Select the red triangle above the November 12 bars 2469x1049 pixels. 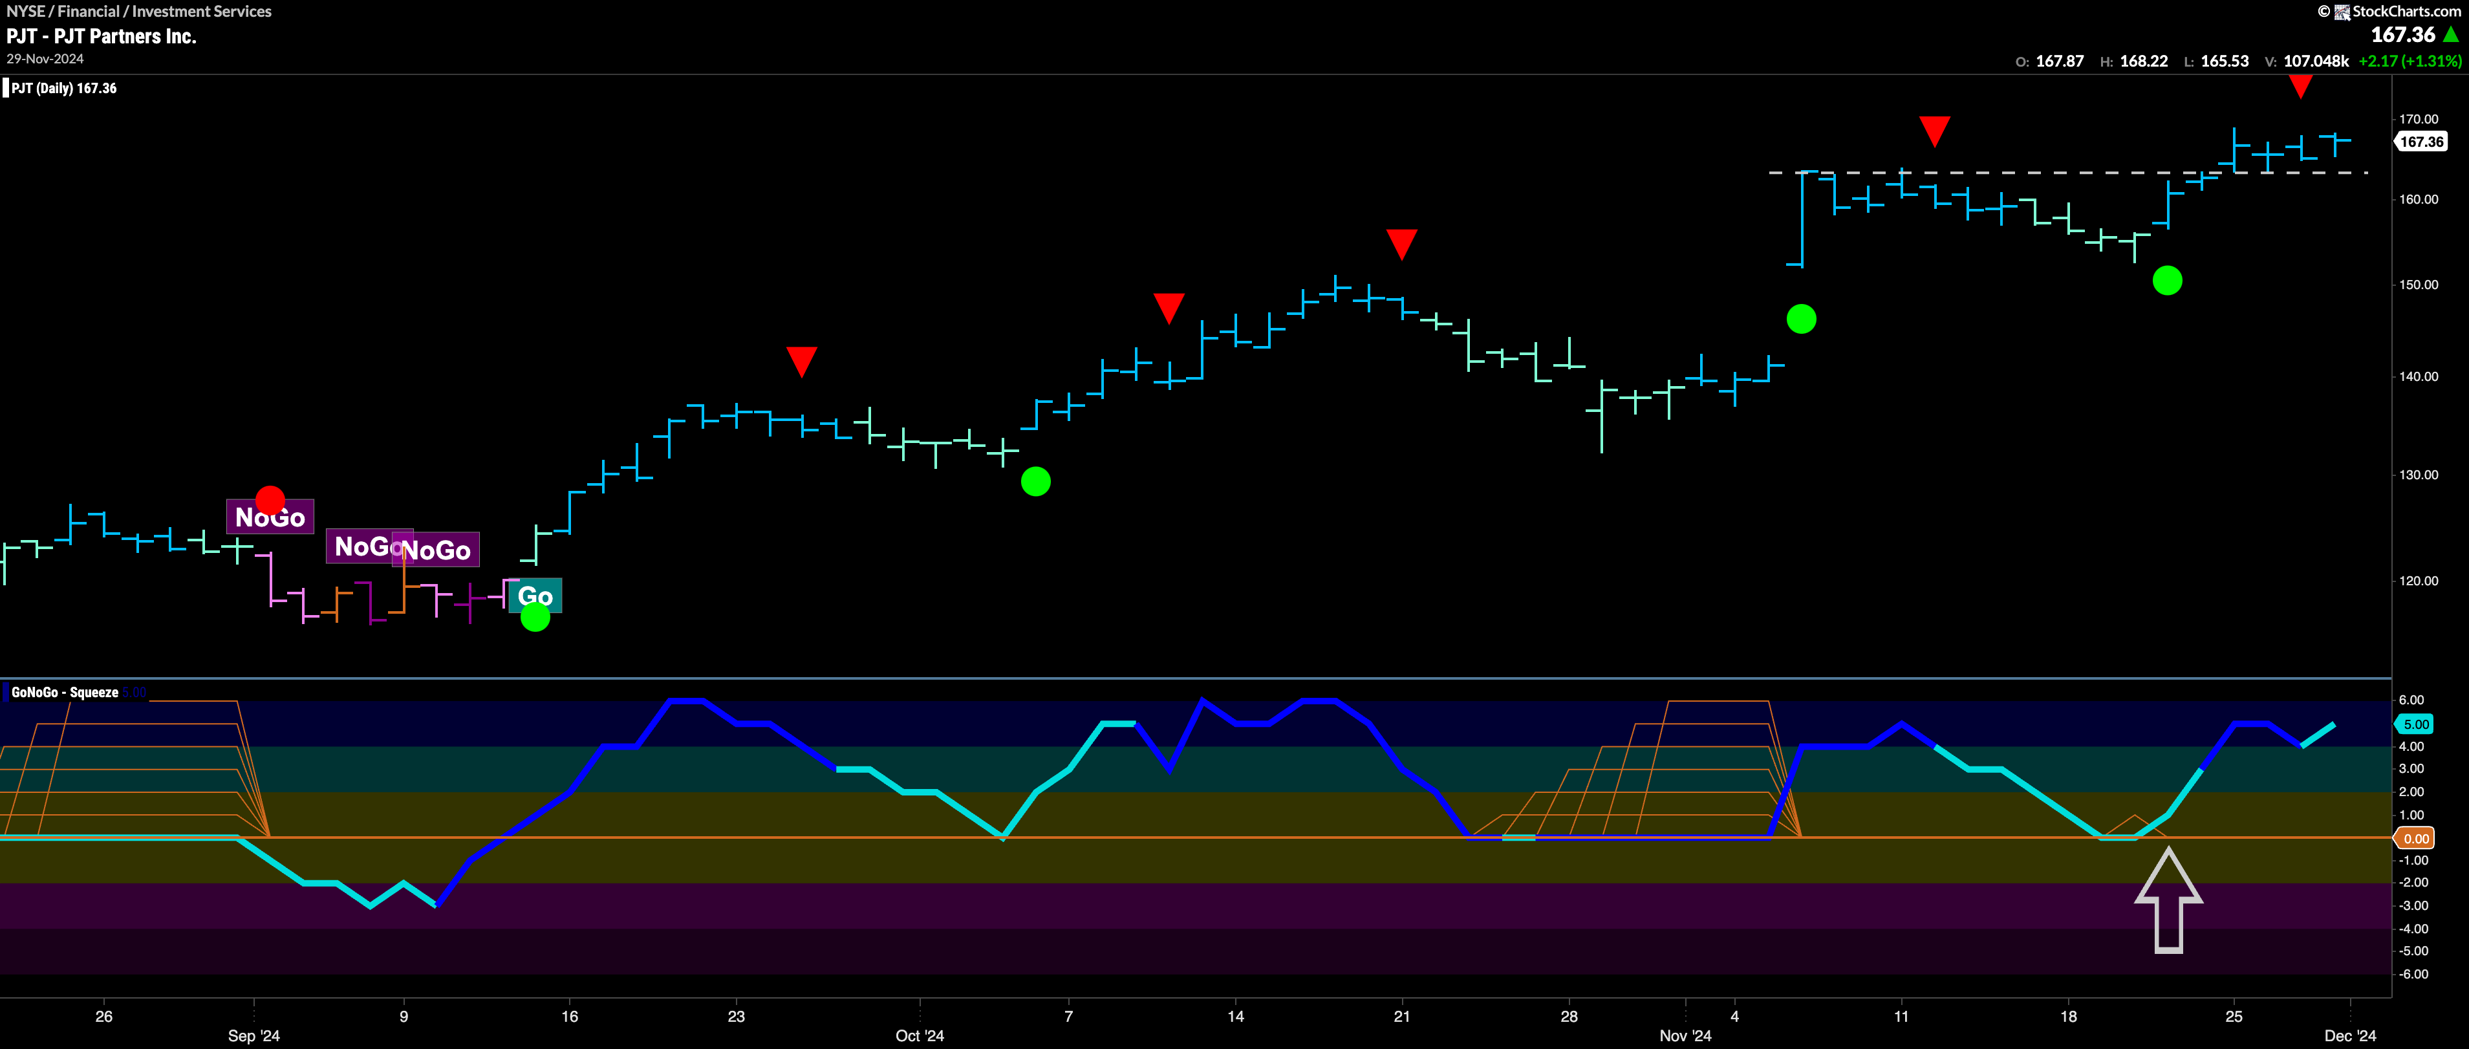[1934, 131]
